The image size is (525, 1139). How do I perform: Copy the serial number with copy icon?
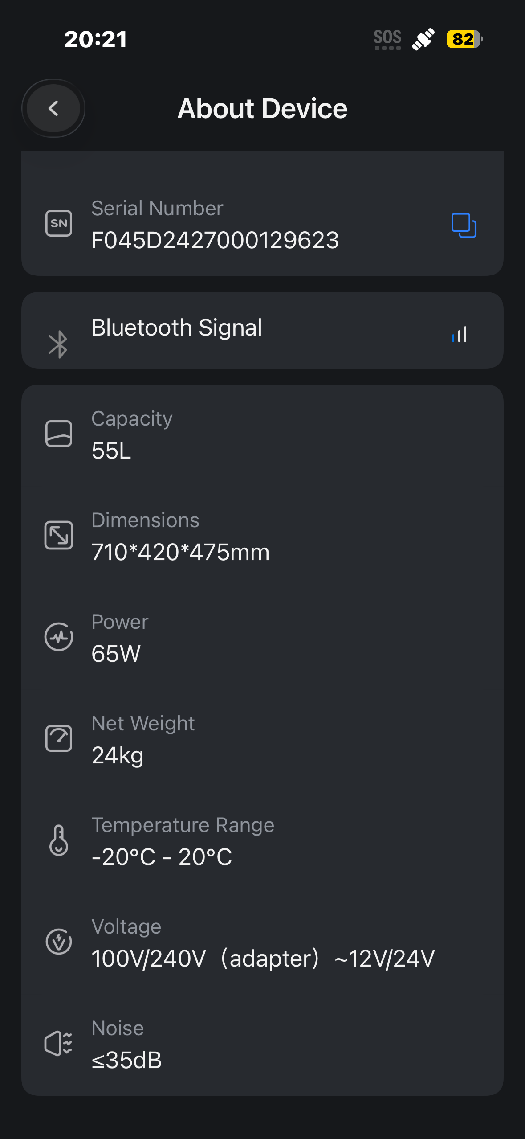point(464,225)
